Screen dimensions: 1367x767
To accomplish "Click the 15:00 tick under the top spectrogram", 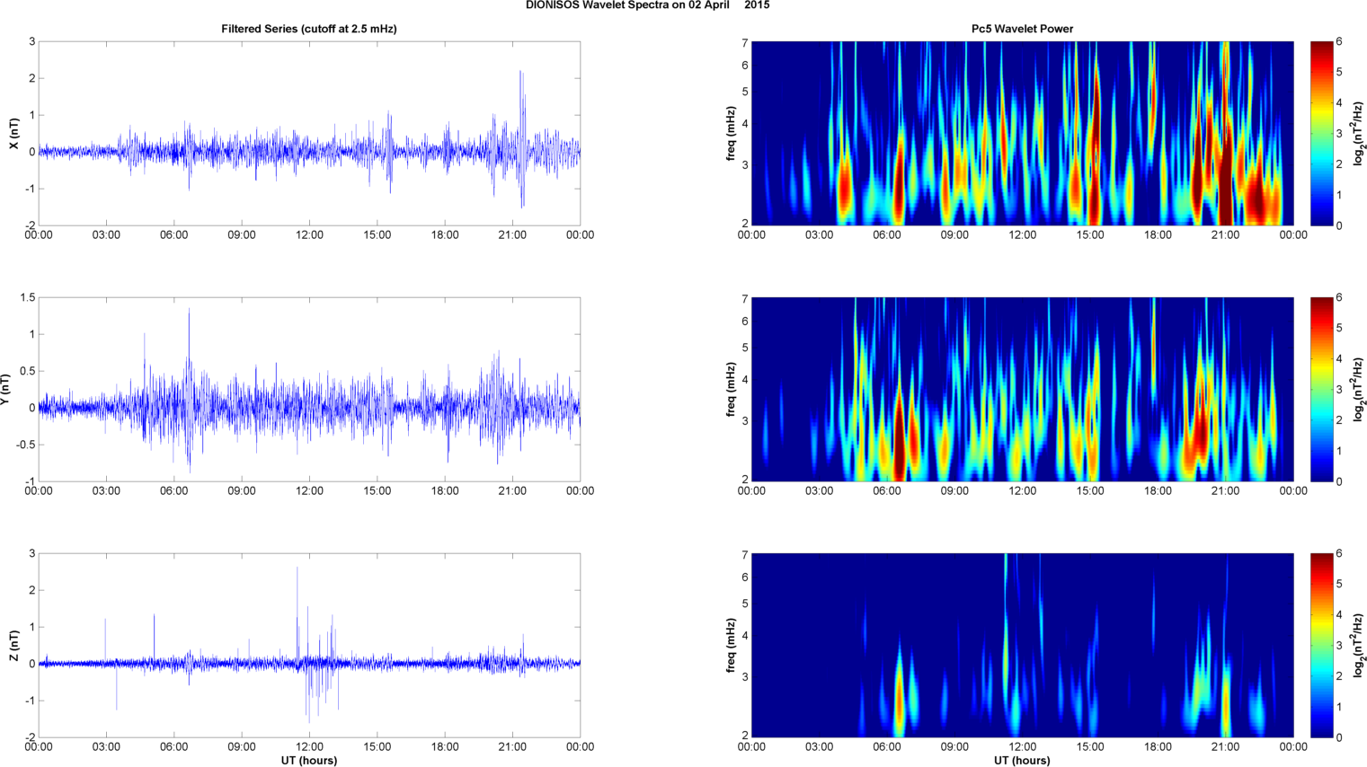I will tap(1090, 234).
